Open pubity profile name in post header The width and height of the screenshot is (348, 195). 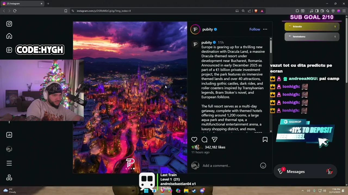208,29
